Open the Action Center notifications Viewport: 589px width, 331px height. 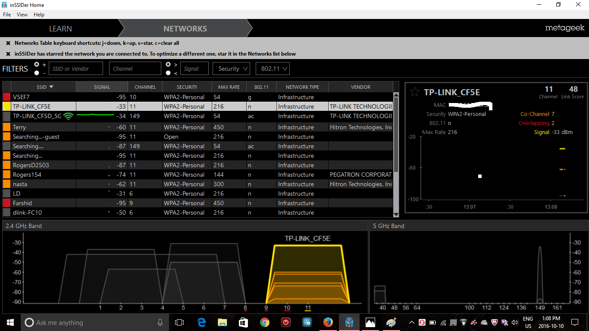[574, 322]
